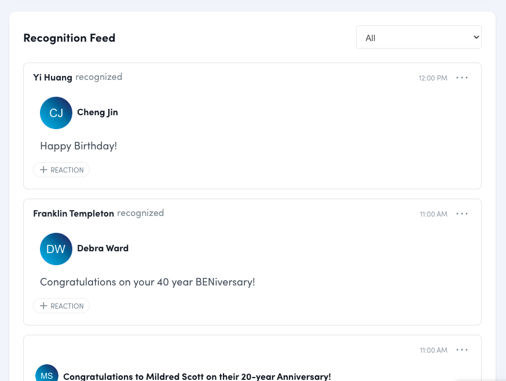The image size is (506, 381).
Task: Click Cheng Jin's name
Action: pyautogui.click(x=97, y=112)
